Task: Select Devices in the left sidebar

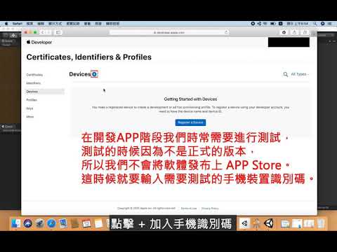Action: click(45, 92)
